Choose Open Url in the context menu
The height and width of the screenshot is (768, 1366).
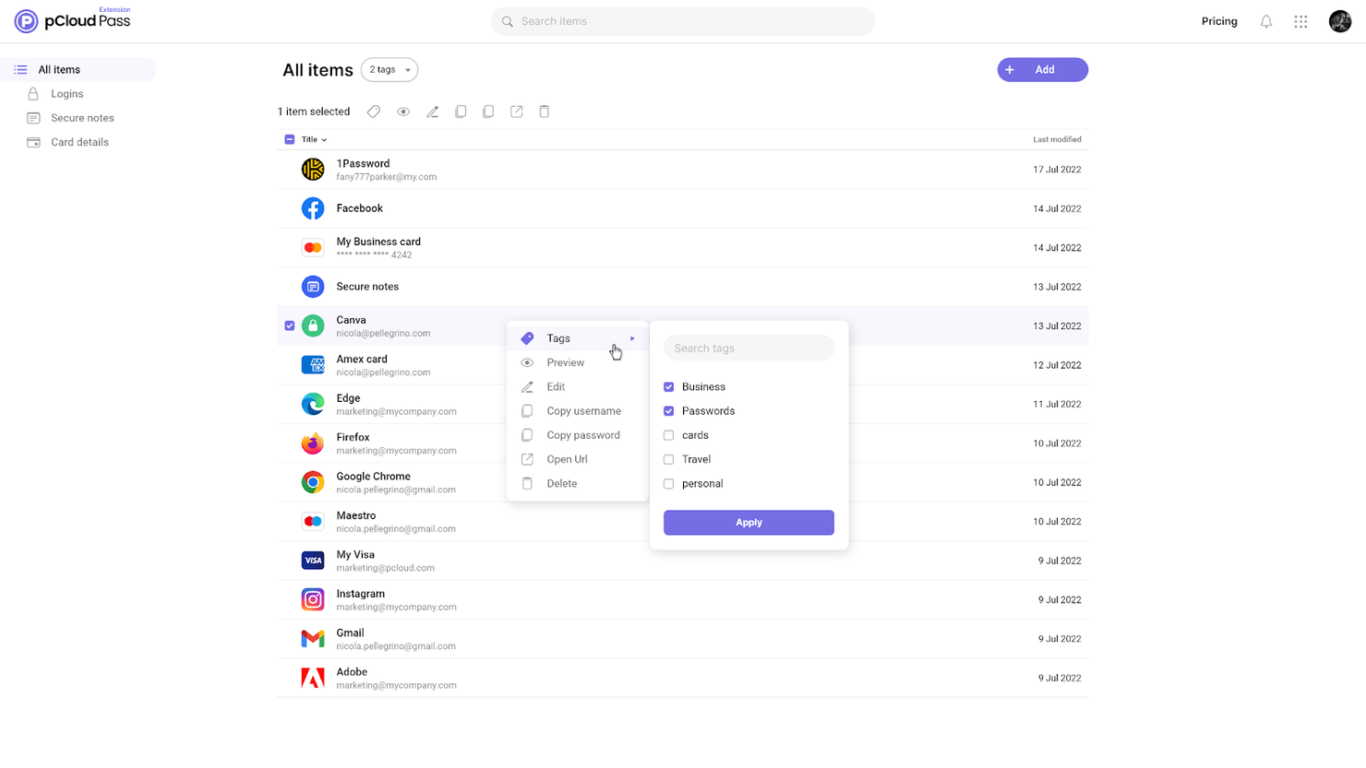pyautogui.click(x=565, y=459)
